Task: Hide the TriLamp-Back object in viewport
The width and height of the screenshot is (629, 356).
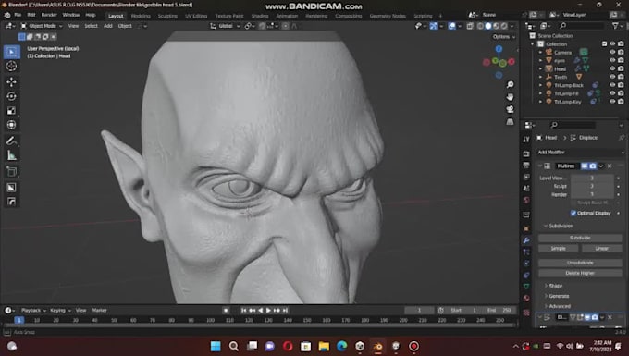Action: click(x=612, y=85)
